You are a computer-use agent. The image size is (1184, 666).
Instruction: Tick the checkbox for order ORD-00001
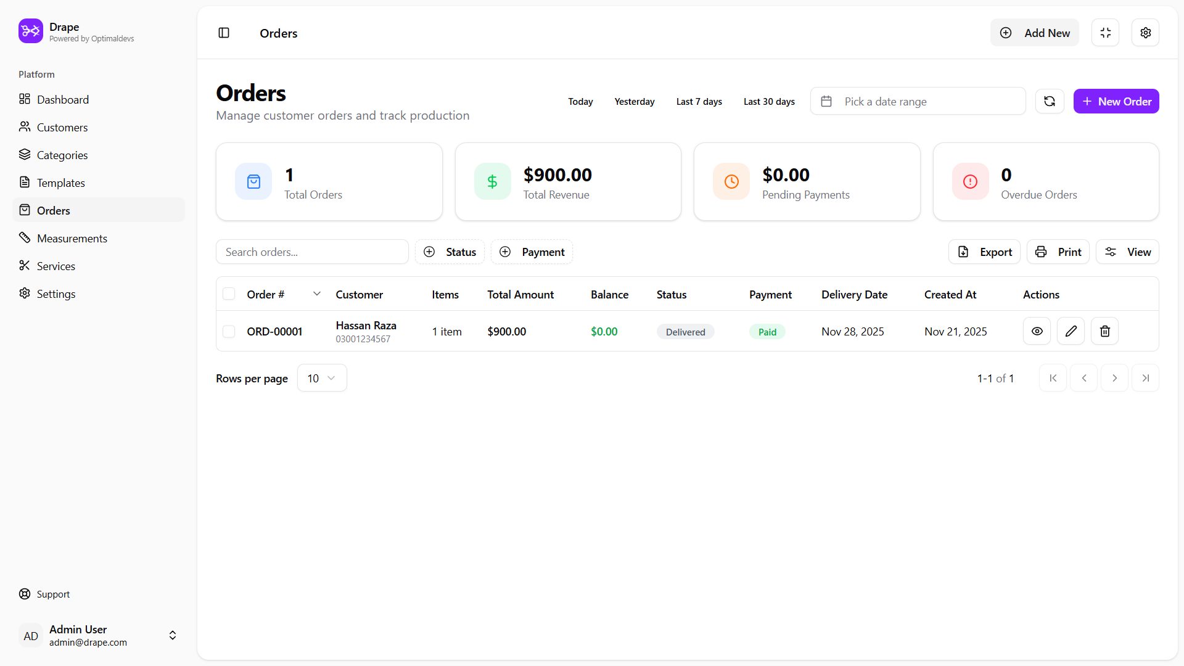(x=229, y=331)
